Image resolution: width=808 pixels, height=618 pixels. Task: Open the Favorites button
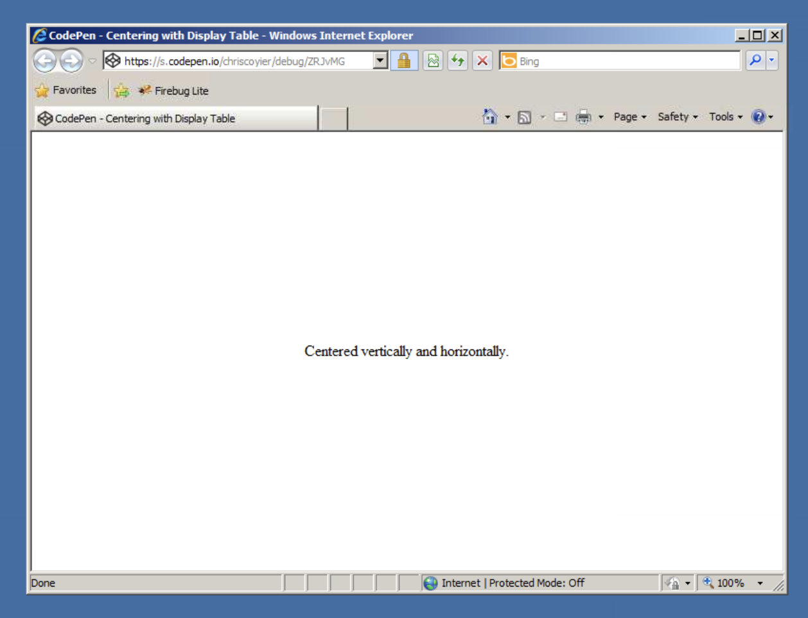(66, 91)
